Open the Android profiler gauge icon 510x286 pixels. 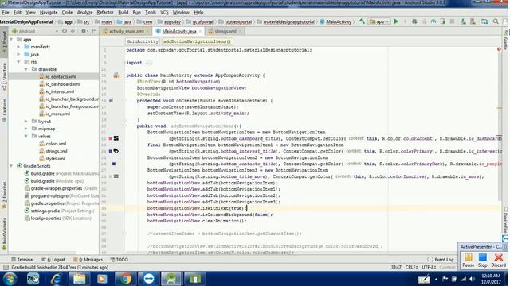click(433, 21)
